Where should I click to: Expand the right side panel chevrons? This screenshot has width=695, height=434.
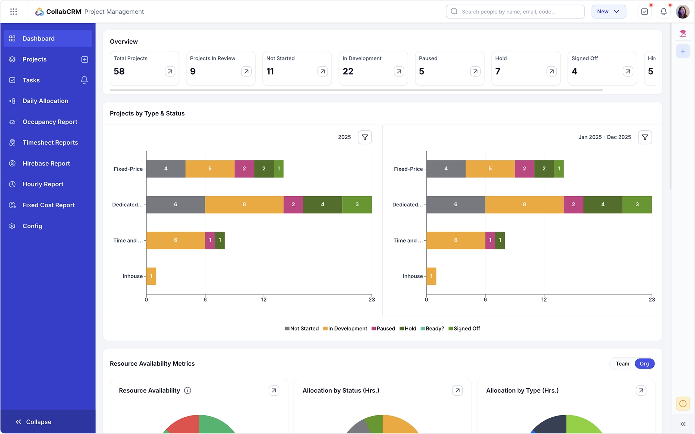[683, 424]
